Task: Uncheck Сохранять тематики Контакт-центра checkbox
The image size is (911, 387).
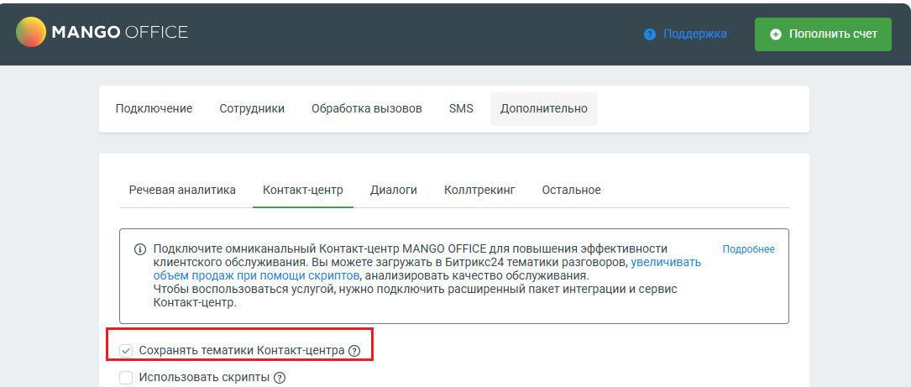Action: 126,351
